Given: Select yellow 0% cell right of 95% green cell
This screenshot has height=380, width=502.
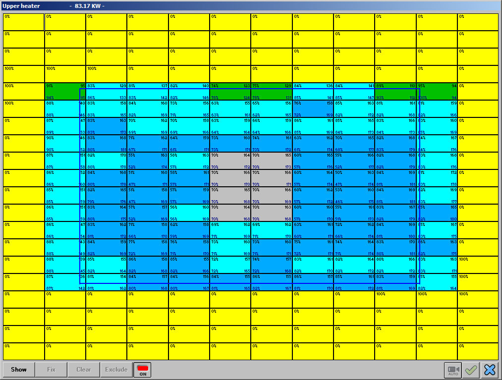Looking at the screenshot, I should coord(478,92).
